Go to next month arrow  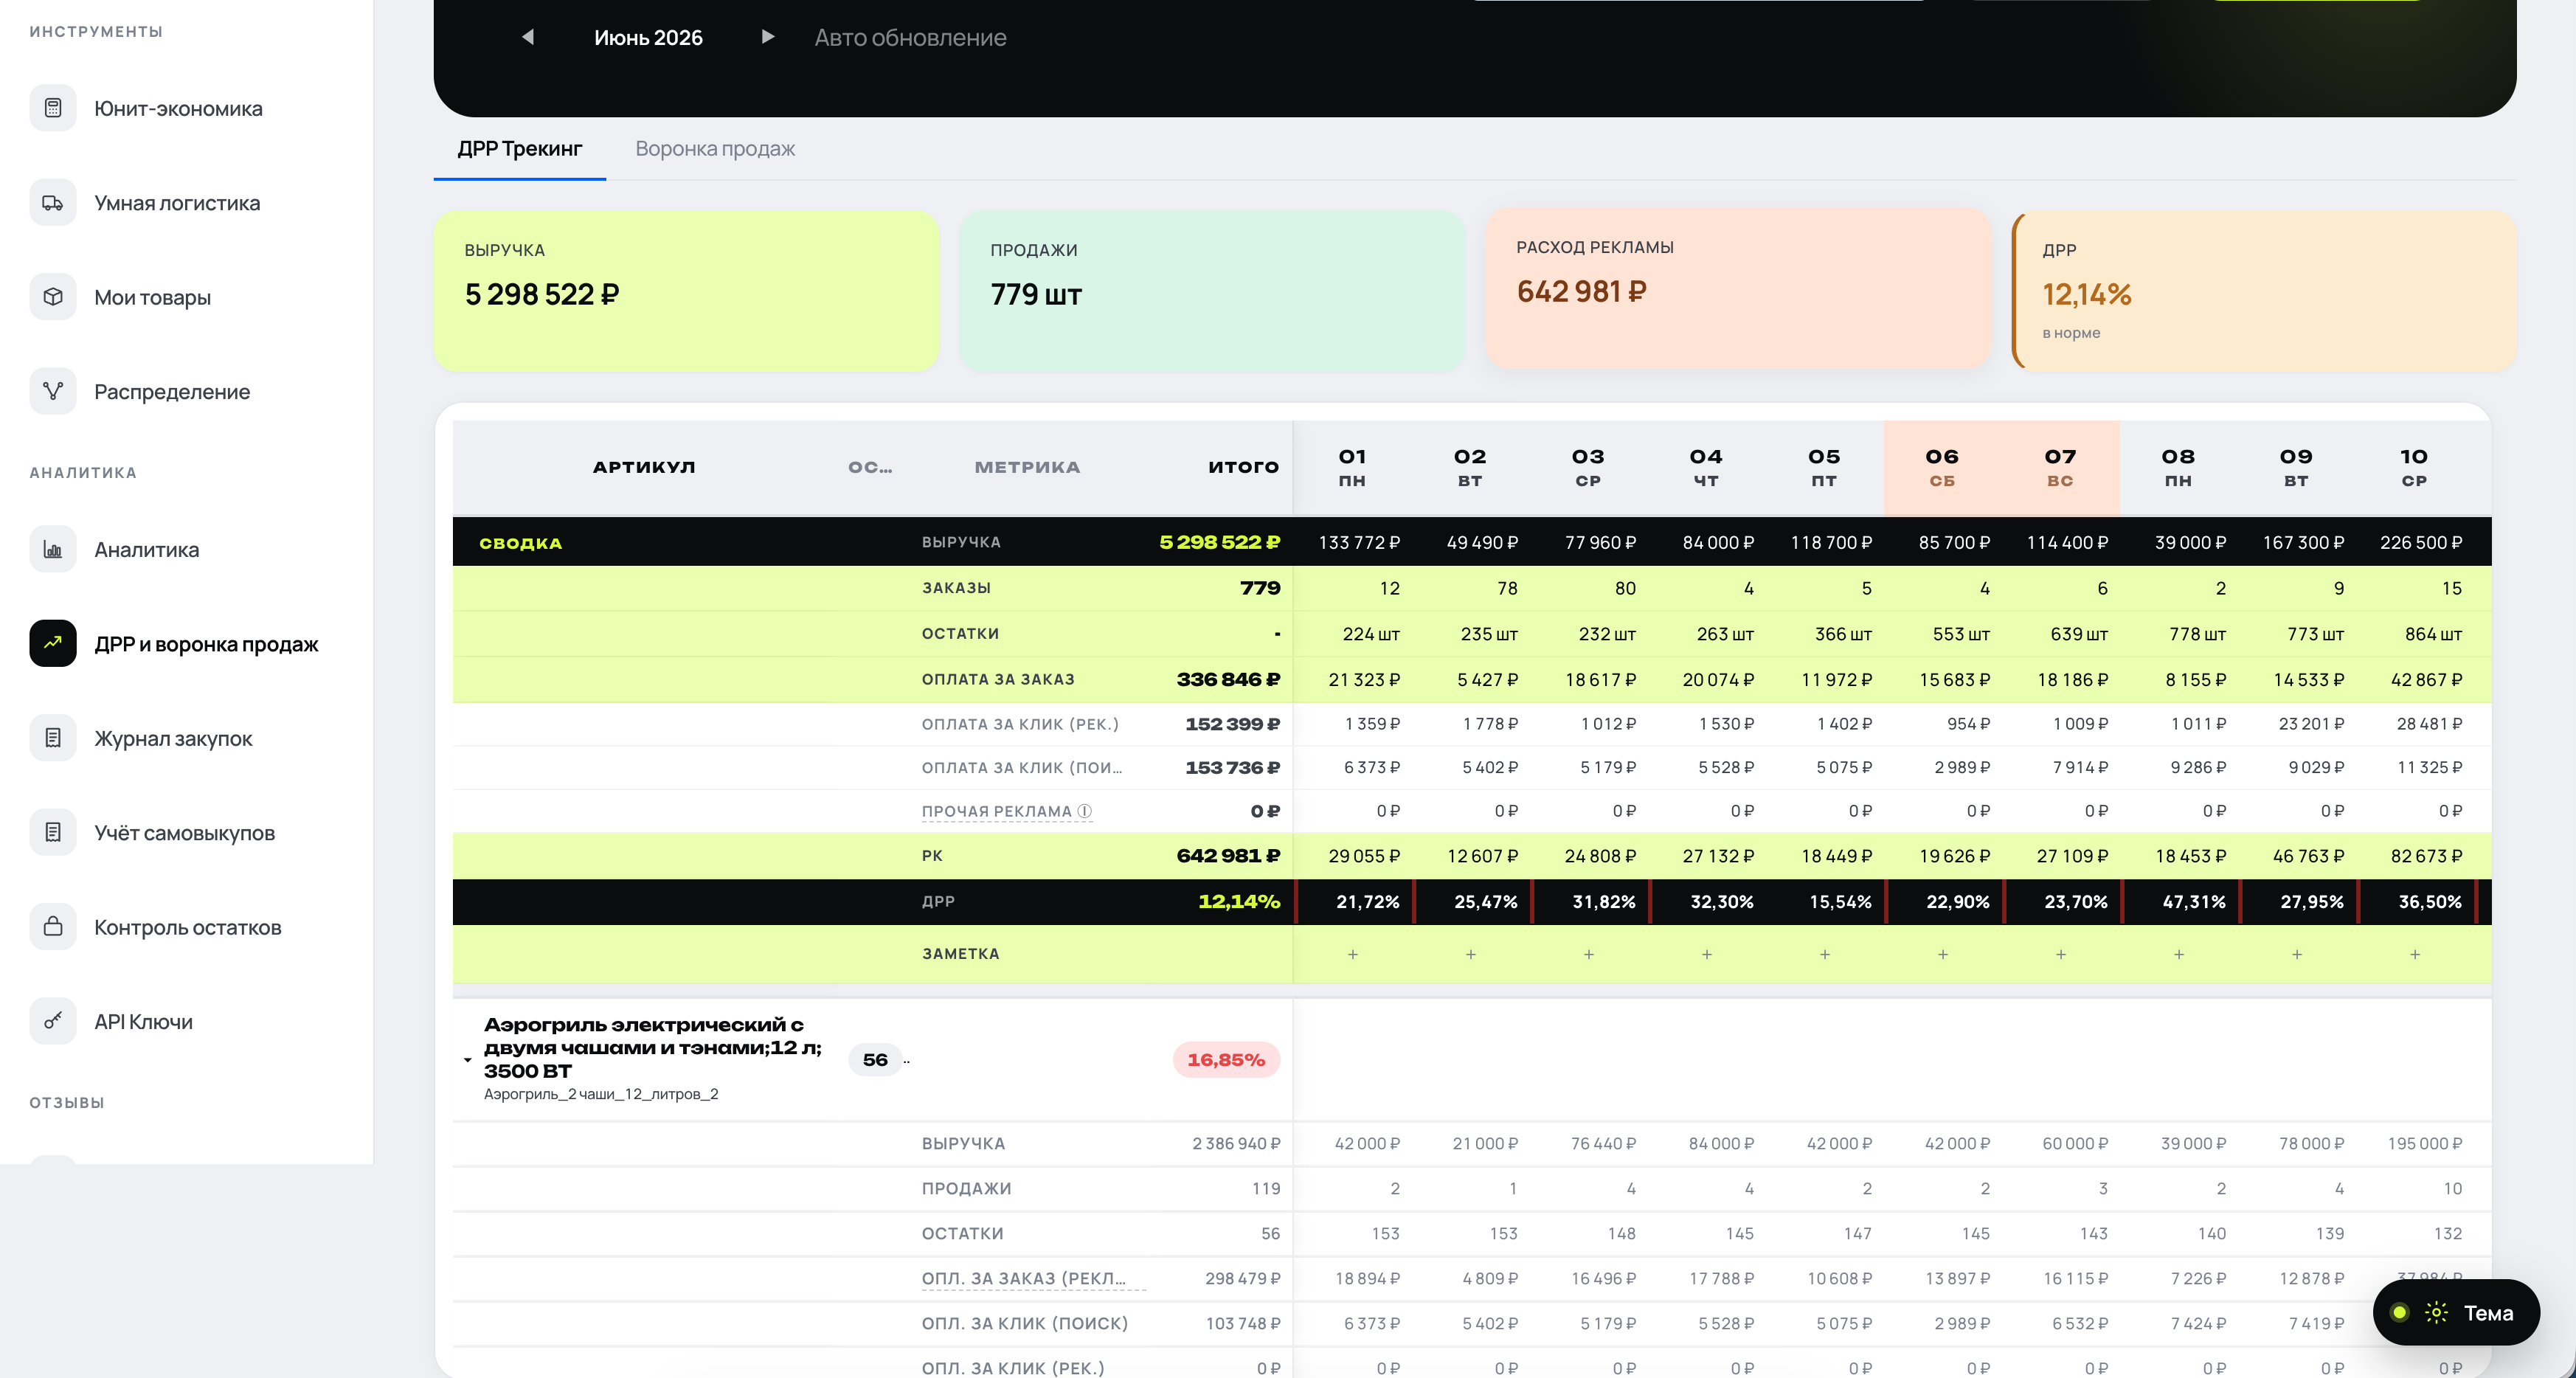click(768, 37)
